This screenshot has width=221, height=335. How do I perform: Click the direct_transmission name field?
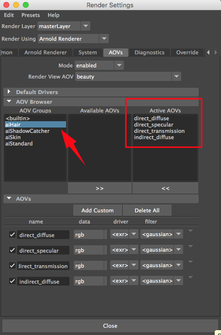tap(43, 266)
